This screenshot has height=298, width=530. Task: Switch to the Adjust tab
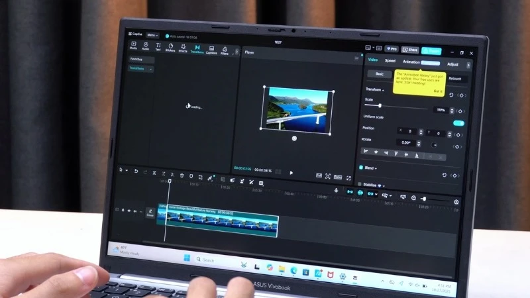tap(452, 64)
